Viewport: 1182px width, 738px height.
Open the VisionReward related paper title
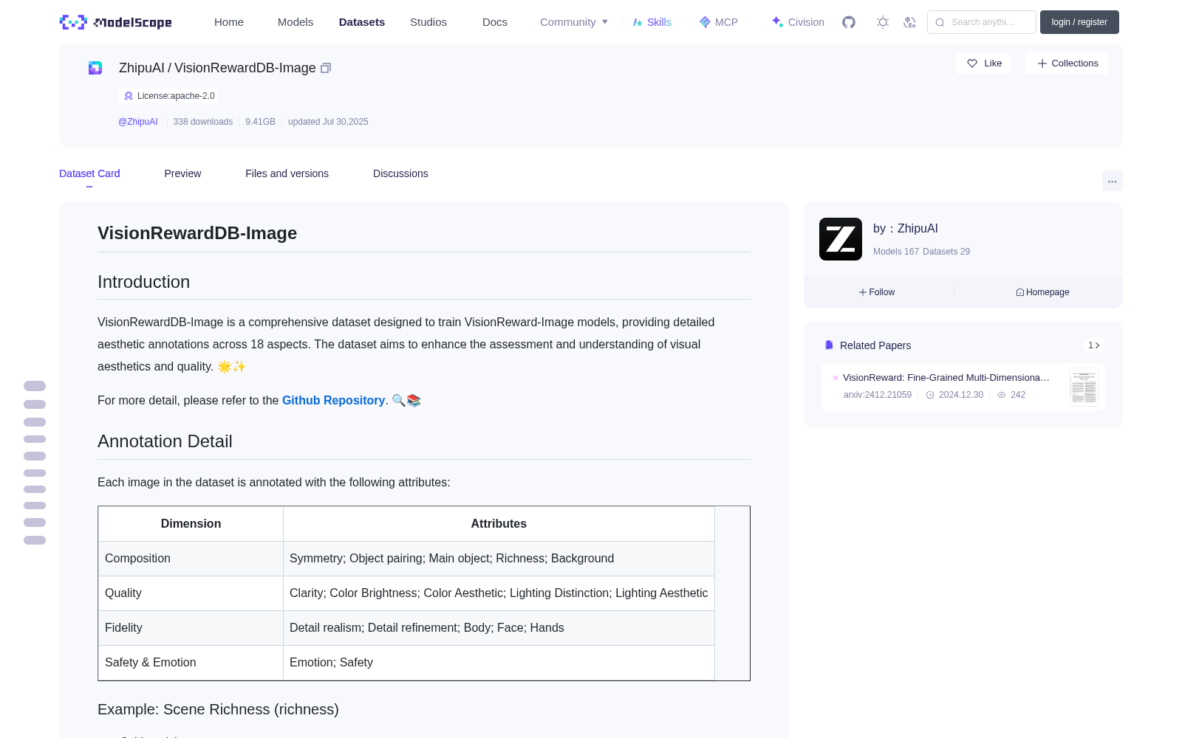point(946,377)
